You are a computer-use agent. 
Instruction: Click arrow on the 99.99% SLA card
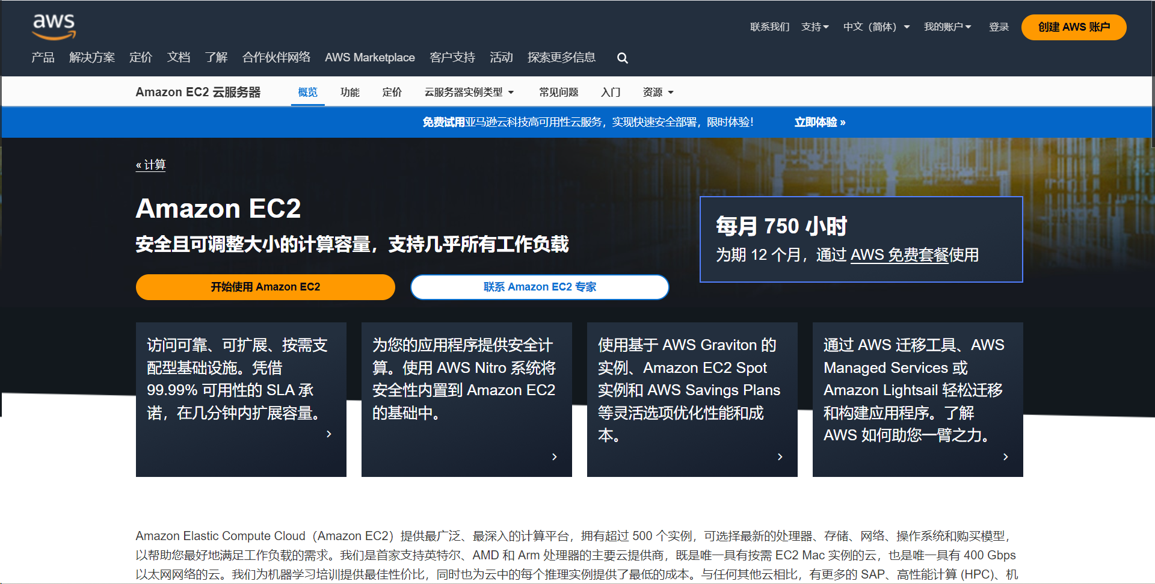pos(328,434)
